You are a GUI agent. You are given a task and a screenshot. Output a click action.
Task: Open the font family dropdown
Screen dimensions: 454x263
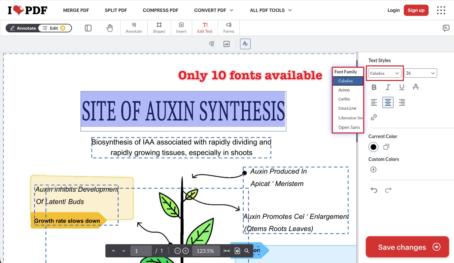pos(385,73)
